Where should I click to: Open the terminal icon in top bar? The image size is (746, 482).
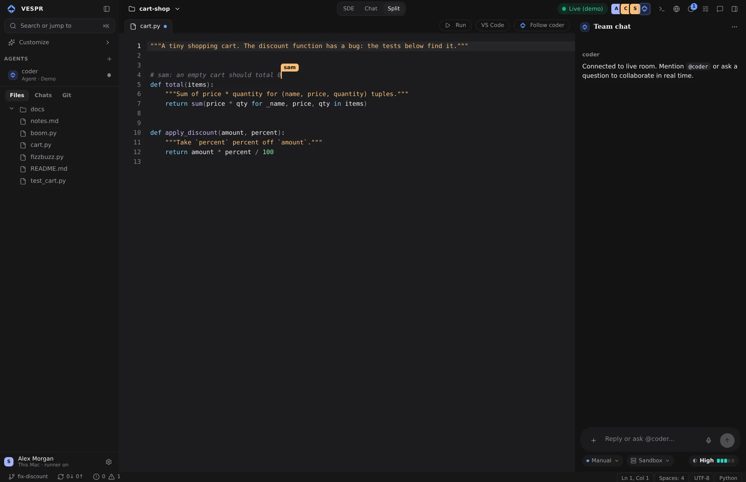(662, 9)
